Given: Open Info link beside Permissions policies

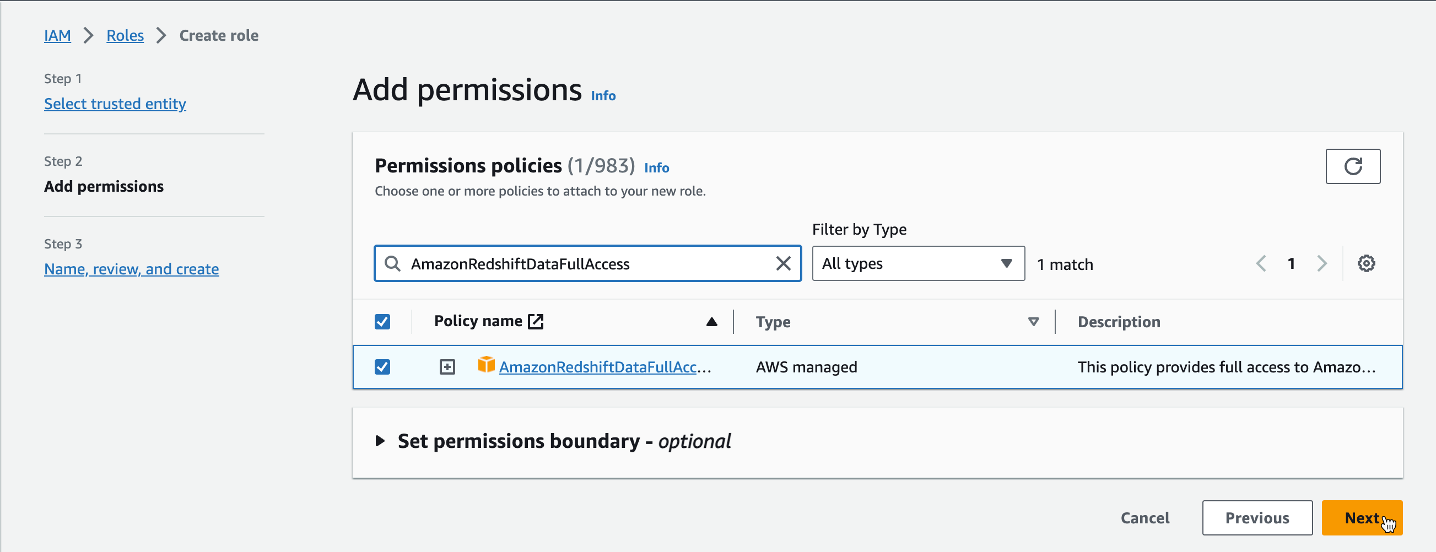Looking at the screenshot, I should (x=656, y=167).
